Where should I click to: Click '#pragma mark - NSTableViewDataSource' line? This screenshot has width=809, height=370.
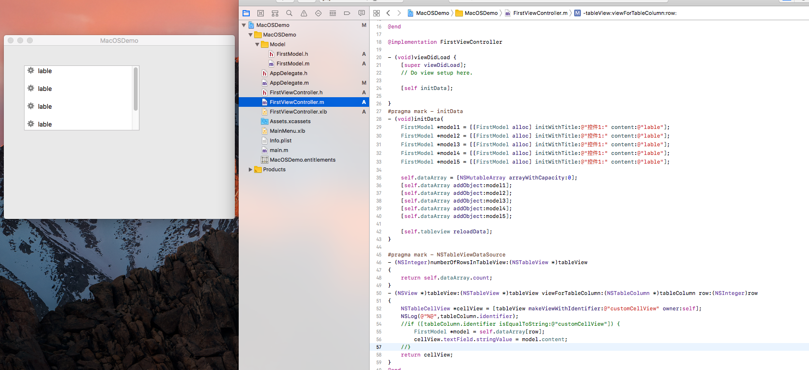tap(447, 255)
